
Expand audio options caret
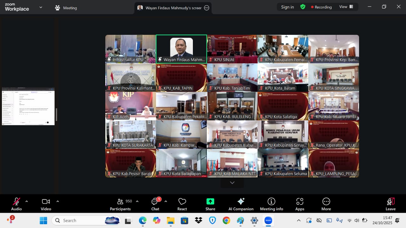27,201
